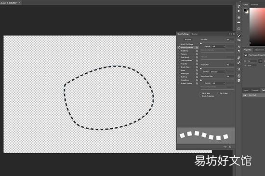Enable the Transfer checkbox
Viewport: 265px width, 176px height.
[x=179, y=64]
